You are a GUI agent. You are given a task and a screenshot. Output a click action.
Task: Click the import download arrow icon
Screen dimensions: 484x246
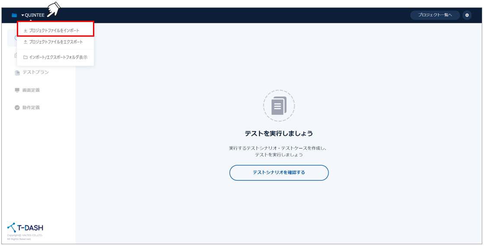pos(25,31)
